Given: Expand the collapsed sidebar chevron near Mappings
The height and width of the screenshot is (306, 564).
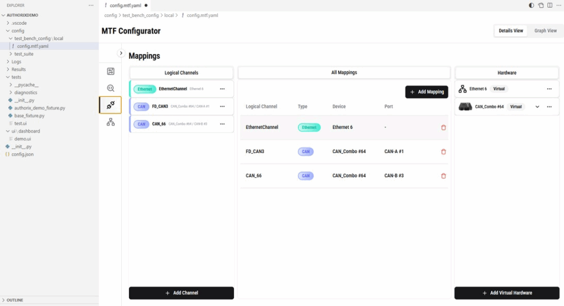Looking at the screenshot, I should [x=121, y=53].
